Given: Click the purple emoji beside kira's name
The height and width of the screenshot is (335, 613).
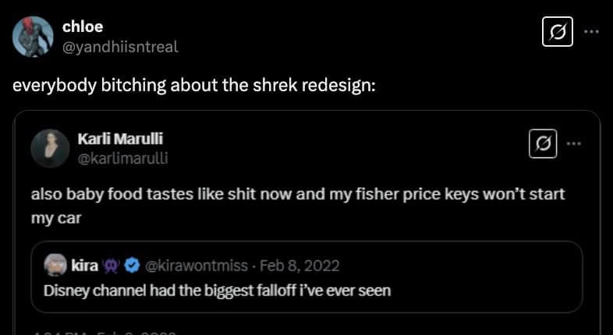Looking at the screenshot, I should (113, 266).
